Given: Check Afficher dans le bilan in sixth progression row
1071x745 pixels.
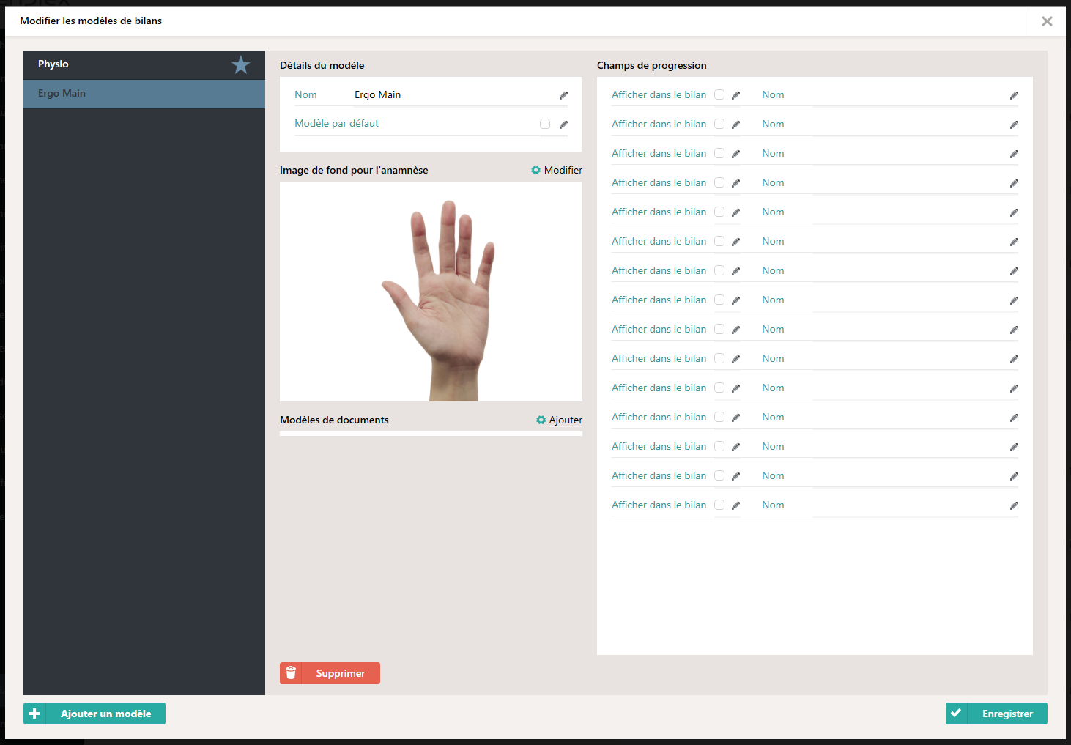Looking at the screenshot, I should tap(719, 241).
